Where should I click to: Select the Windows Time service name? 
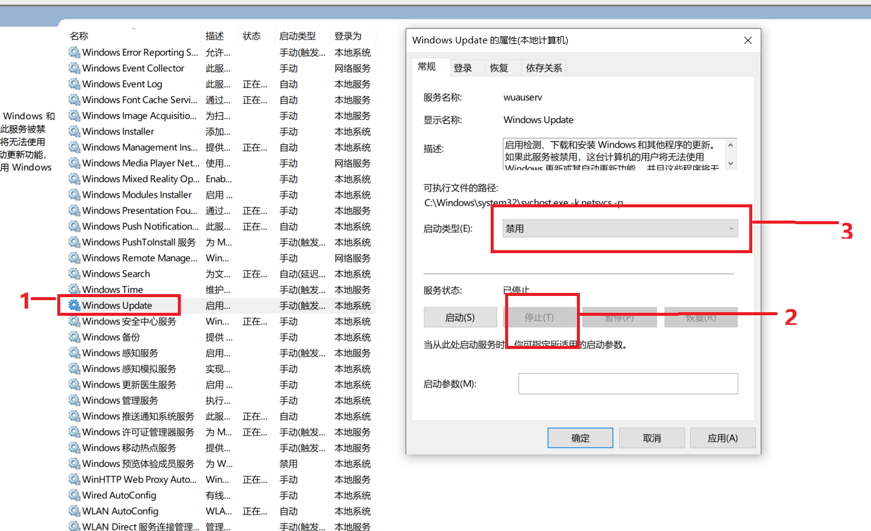(x=113, y=290)
